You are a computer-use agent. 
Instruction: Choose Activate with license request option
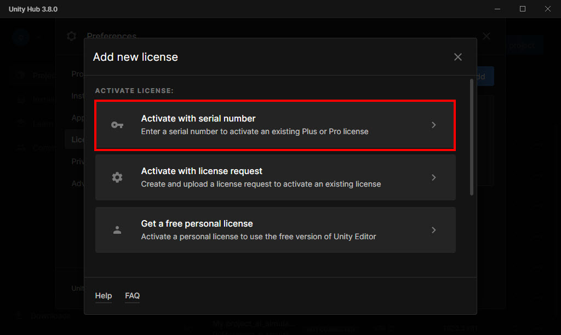coord(275,177)
